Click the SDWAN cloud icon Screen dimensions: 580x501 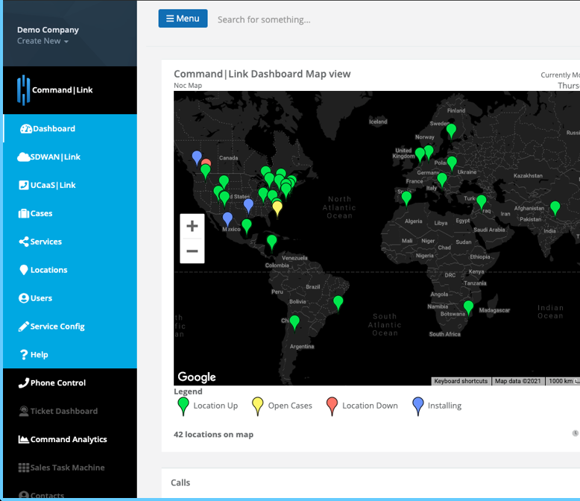click(x=23, y=157)
